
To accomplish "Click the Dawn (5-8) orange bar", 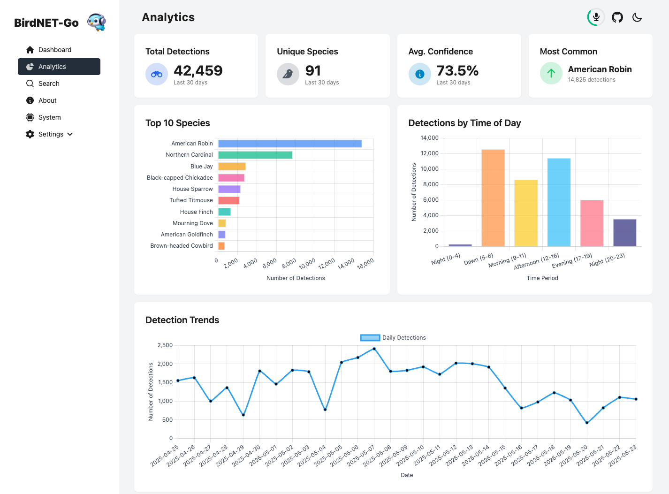I will [493, 198].
